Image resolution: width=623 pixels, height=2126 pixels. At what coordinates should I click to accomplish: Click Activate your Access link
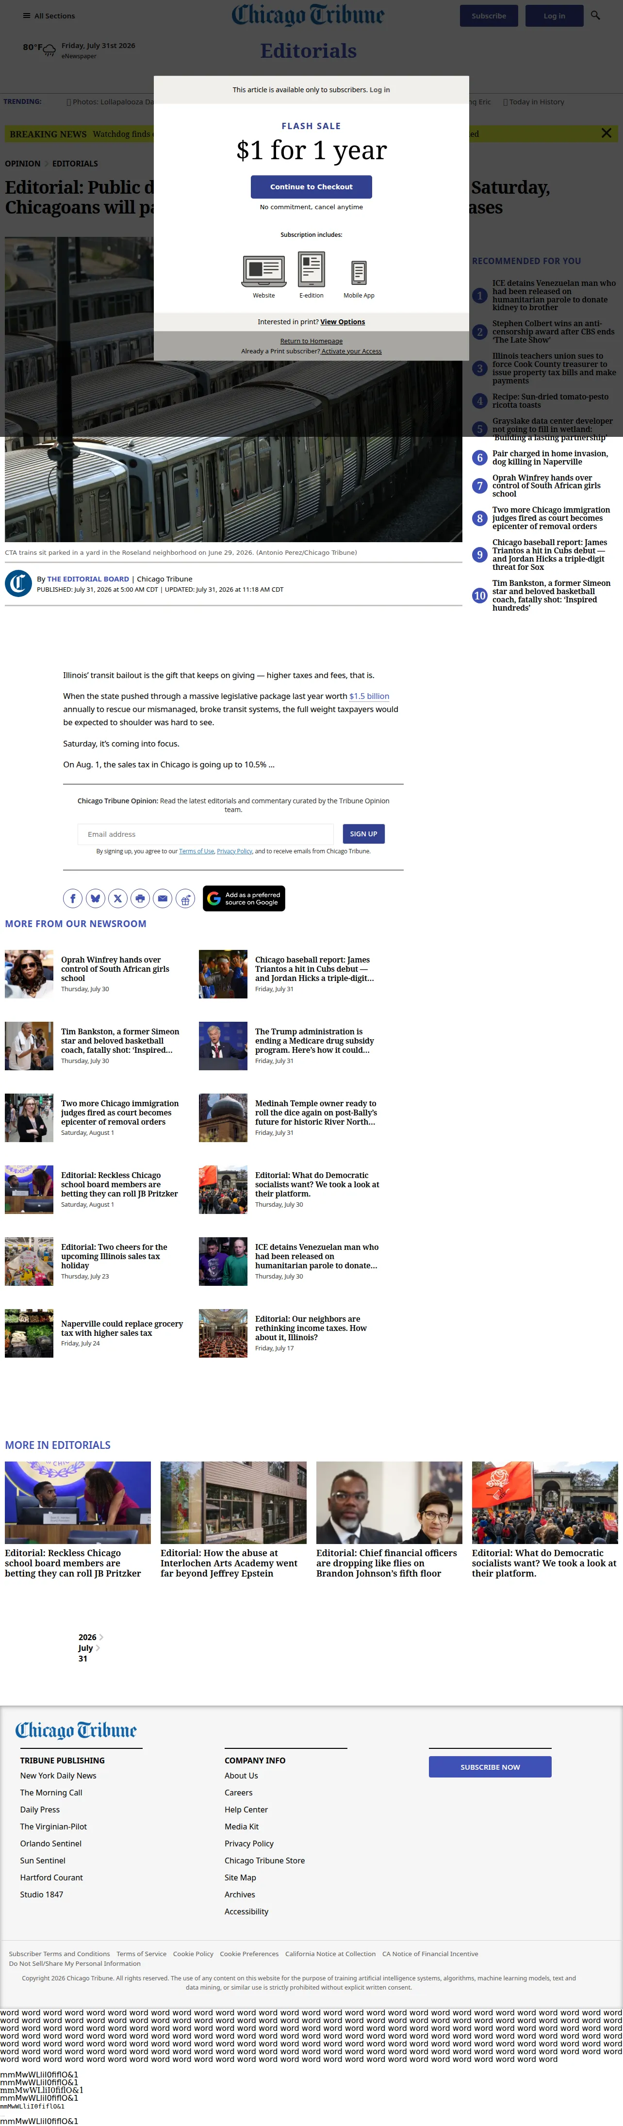(x=351, y=351)
